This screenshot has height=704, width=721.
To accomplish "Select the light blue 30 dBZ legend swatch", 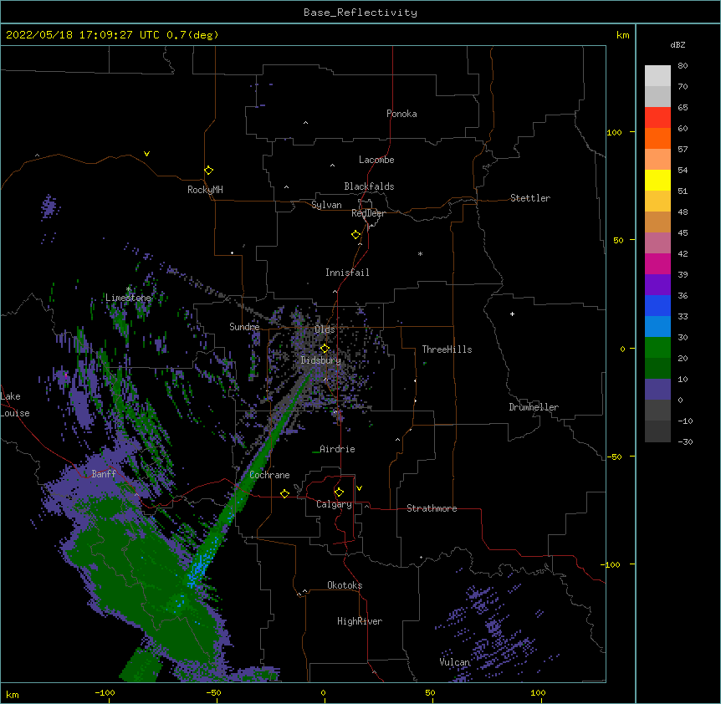I will pyautogui.click(x=657, y=327).
